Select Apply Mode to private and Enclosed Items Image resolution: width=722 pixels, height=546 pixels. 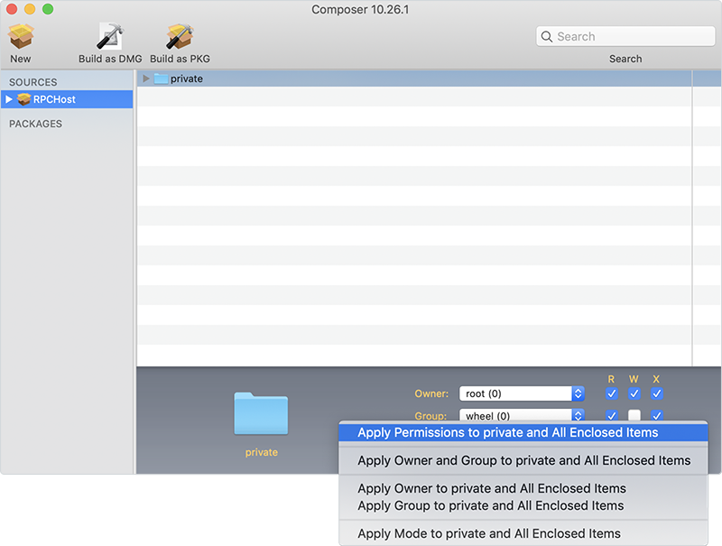(x=488, y=533)
